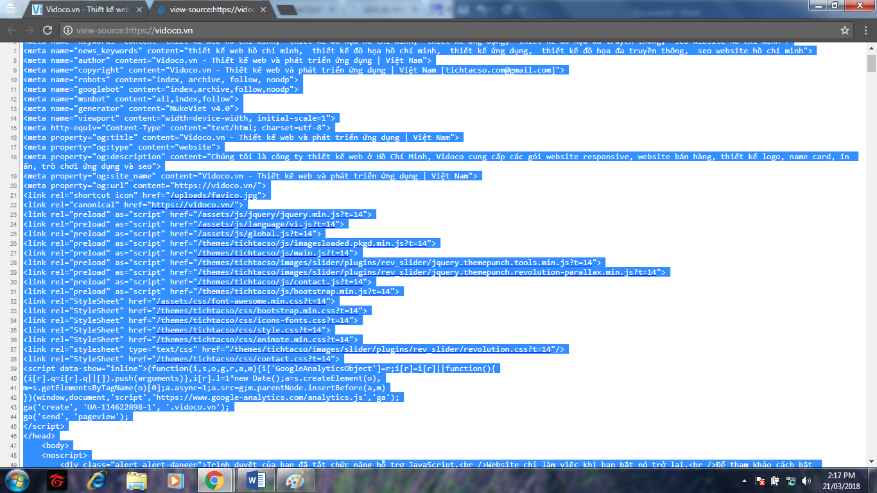Launch Garena from the taskbar
Image resolution: width=877 pixels, height=493 pixels.
pyautogui.click(x=57, y=480)
